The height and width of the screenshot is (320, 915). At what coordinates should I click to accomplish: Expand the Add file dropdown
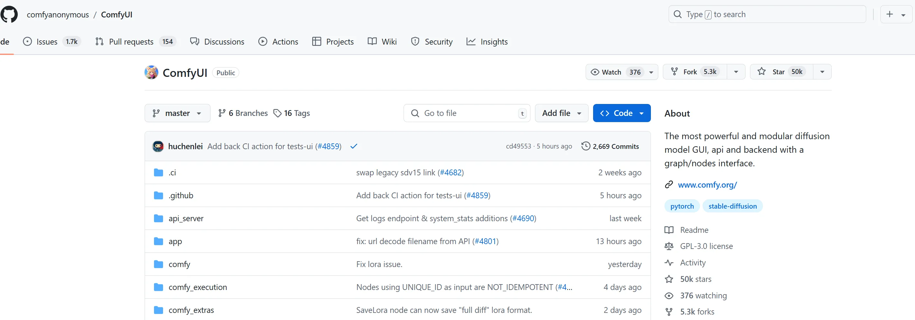561,113
